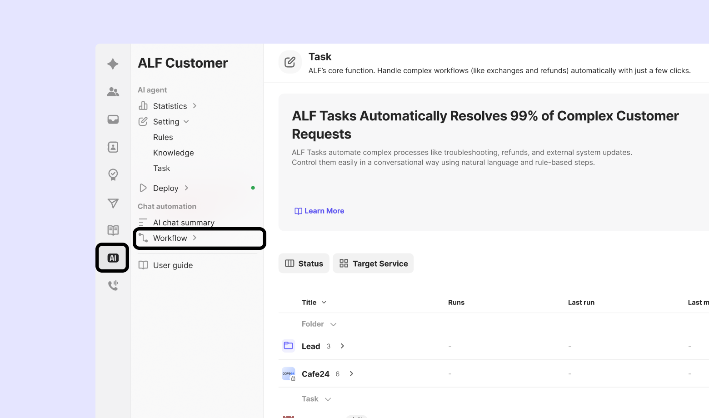Collapse the Setting section
Viewport: 709px width, 418px height.
click(170, 122)
